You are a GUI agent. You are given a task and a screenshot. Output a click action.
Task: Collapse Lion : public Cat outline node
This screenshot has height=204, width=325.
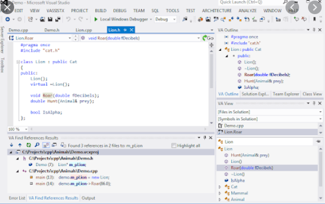220,49
